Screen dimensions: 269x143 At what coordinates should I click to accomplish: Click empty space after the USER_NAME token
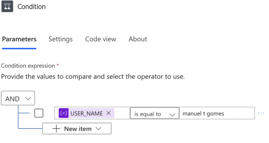point(122,113)
